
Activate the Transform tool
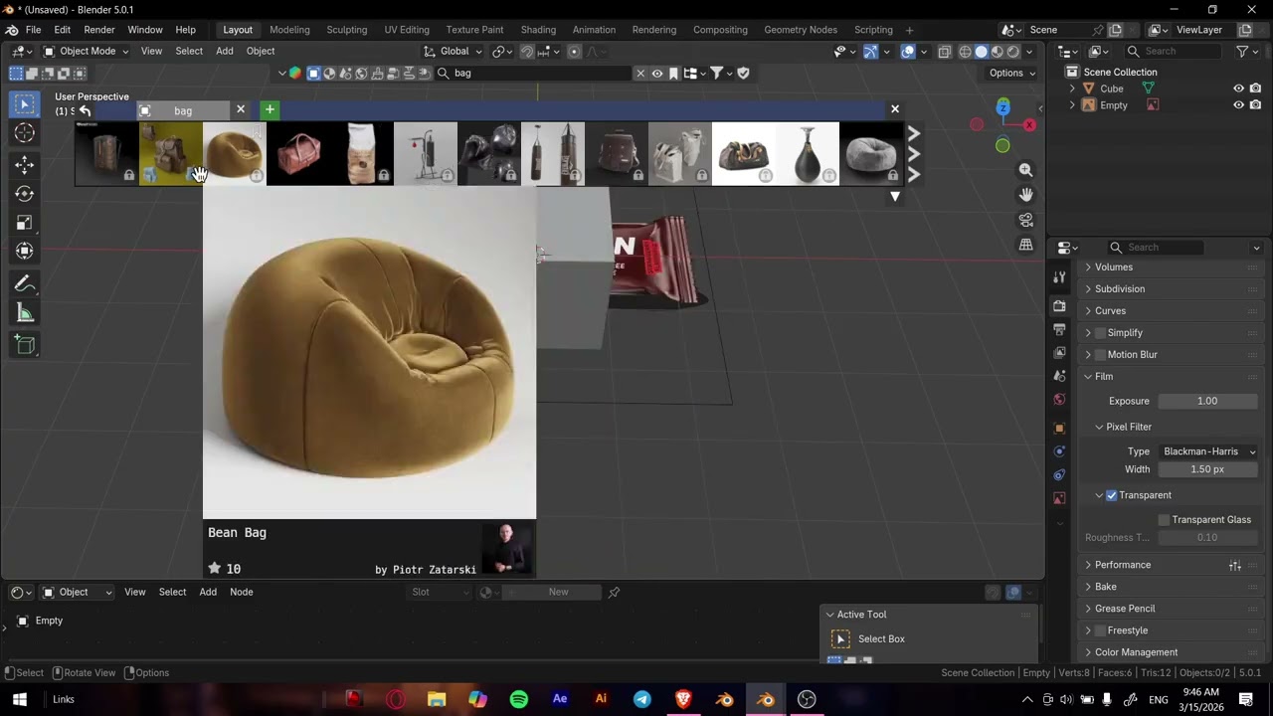pos(25,252)
